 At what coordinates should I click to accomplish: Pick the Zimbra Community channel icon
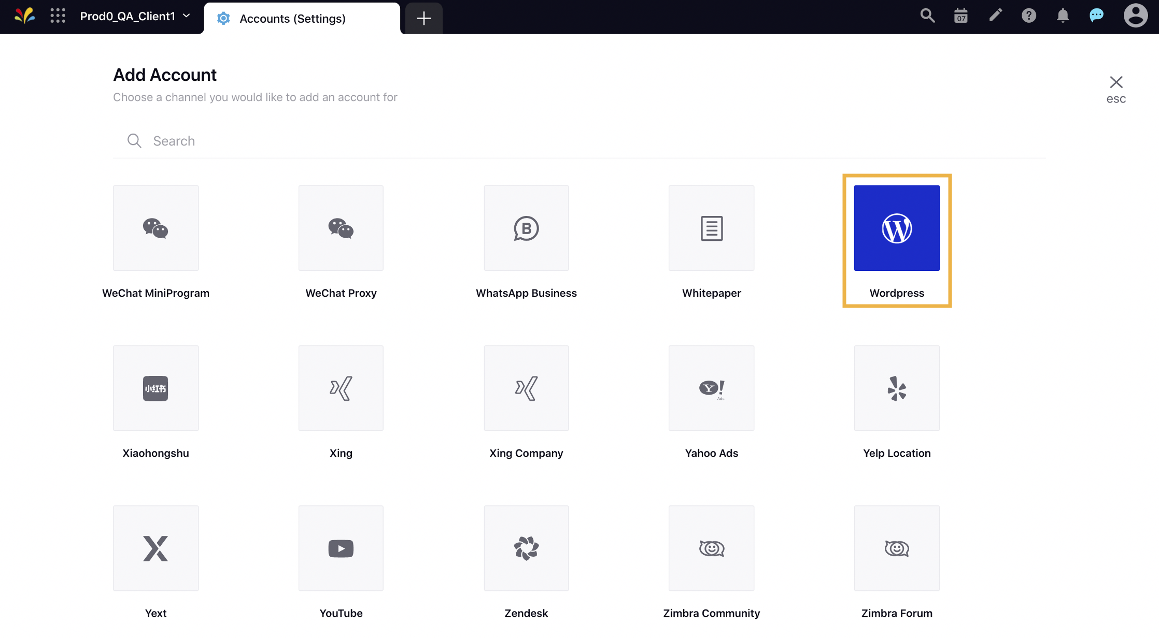tap(712, 548)
